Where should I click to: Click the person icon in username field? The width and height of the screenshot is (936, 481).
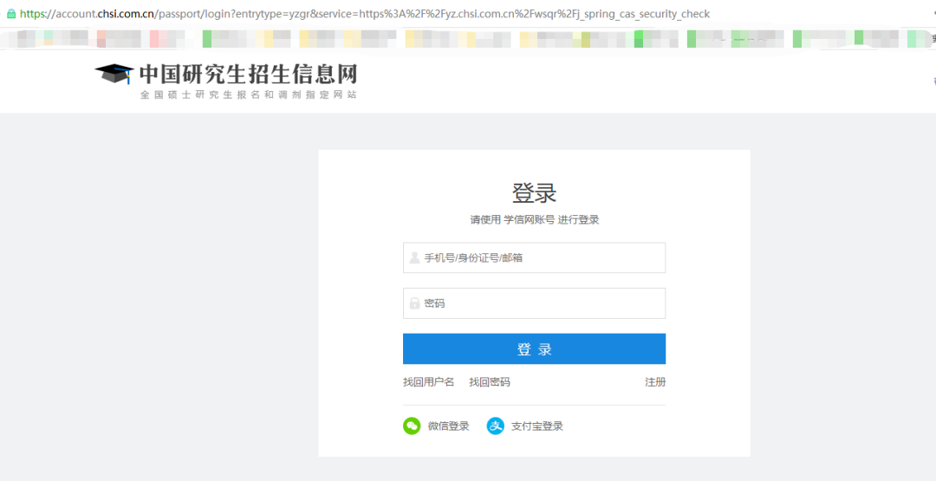414,258
